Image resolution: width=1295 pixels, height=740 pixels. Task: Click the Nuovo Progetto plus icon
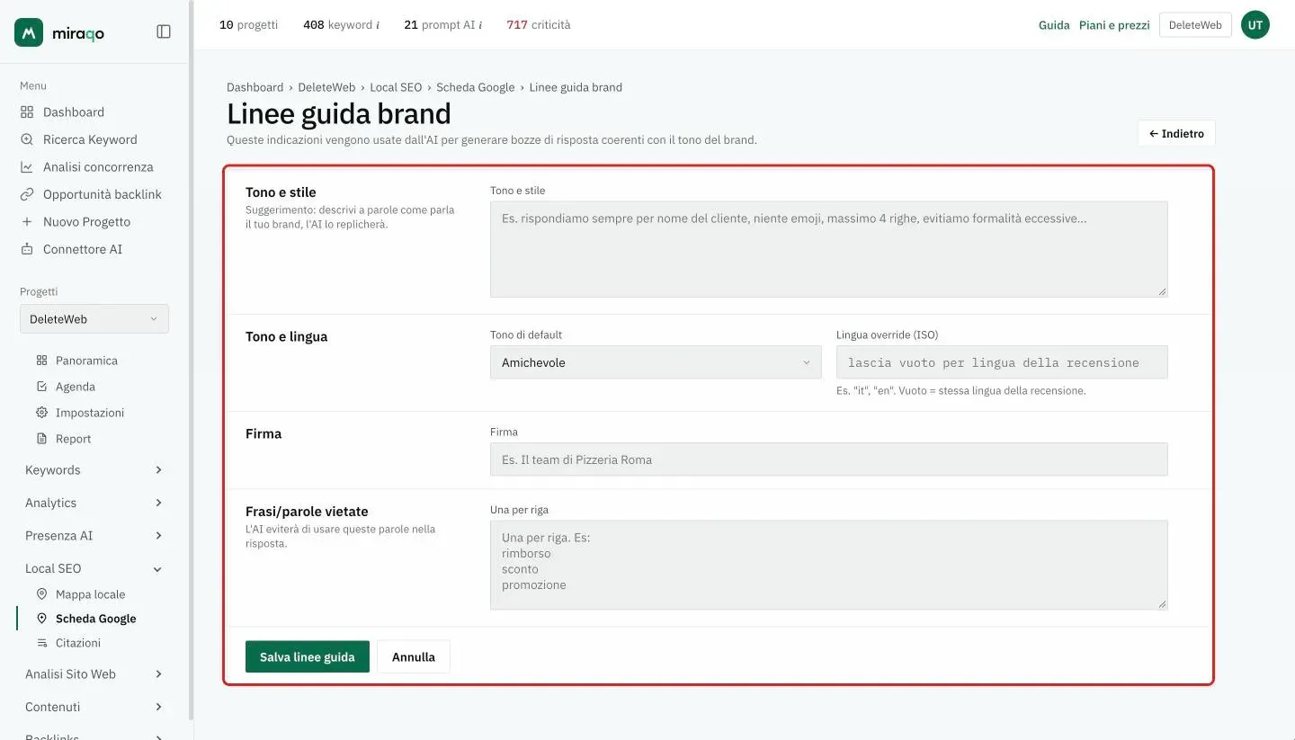pyautogui.click(x=27, y=222)
